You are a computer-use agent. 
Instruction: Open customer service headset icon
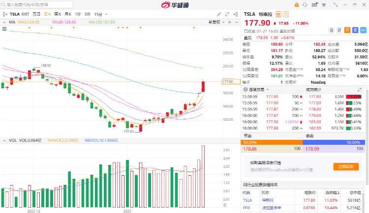pos(305,5)
